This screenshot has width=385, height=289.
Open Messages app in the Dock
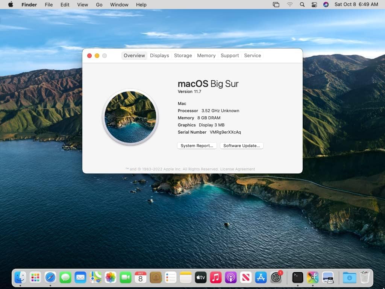point(65,277)
